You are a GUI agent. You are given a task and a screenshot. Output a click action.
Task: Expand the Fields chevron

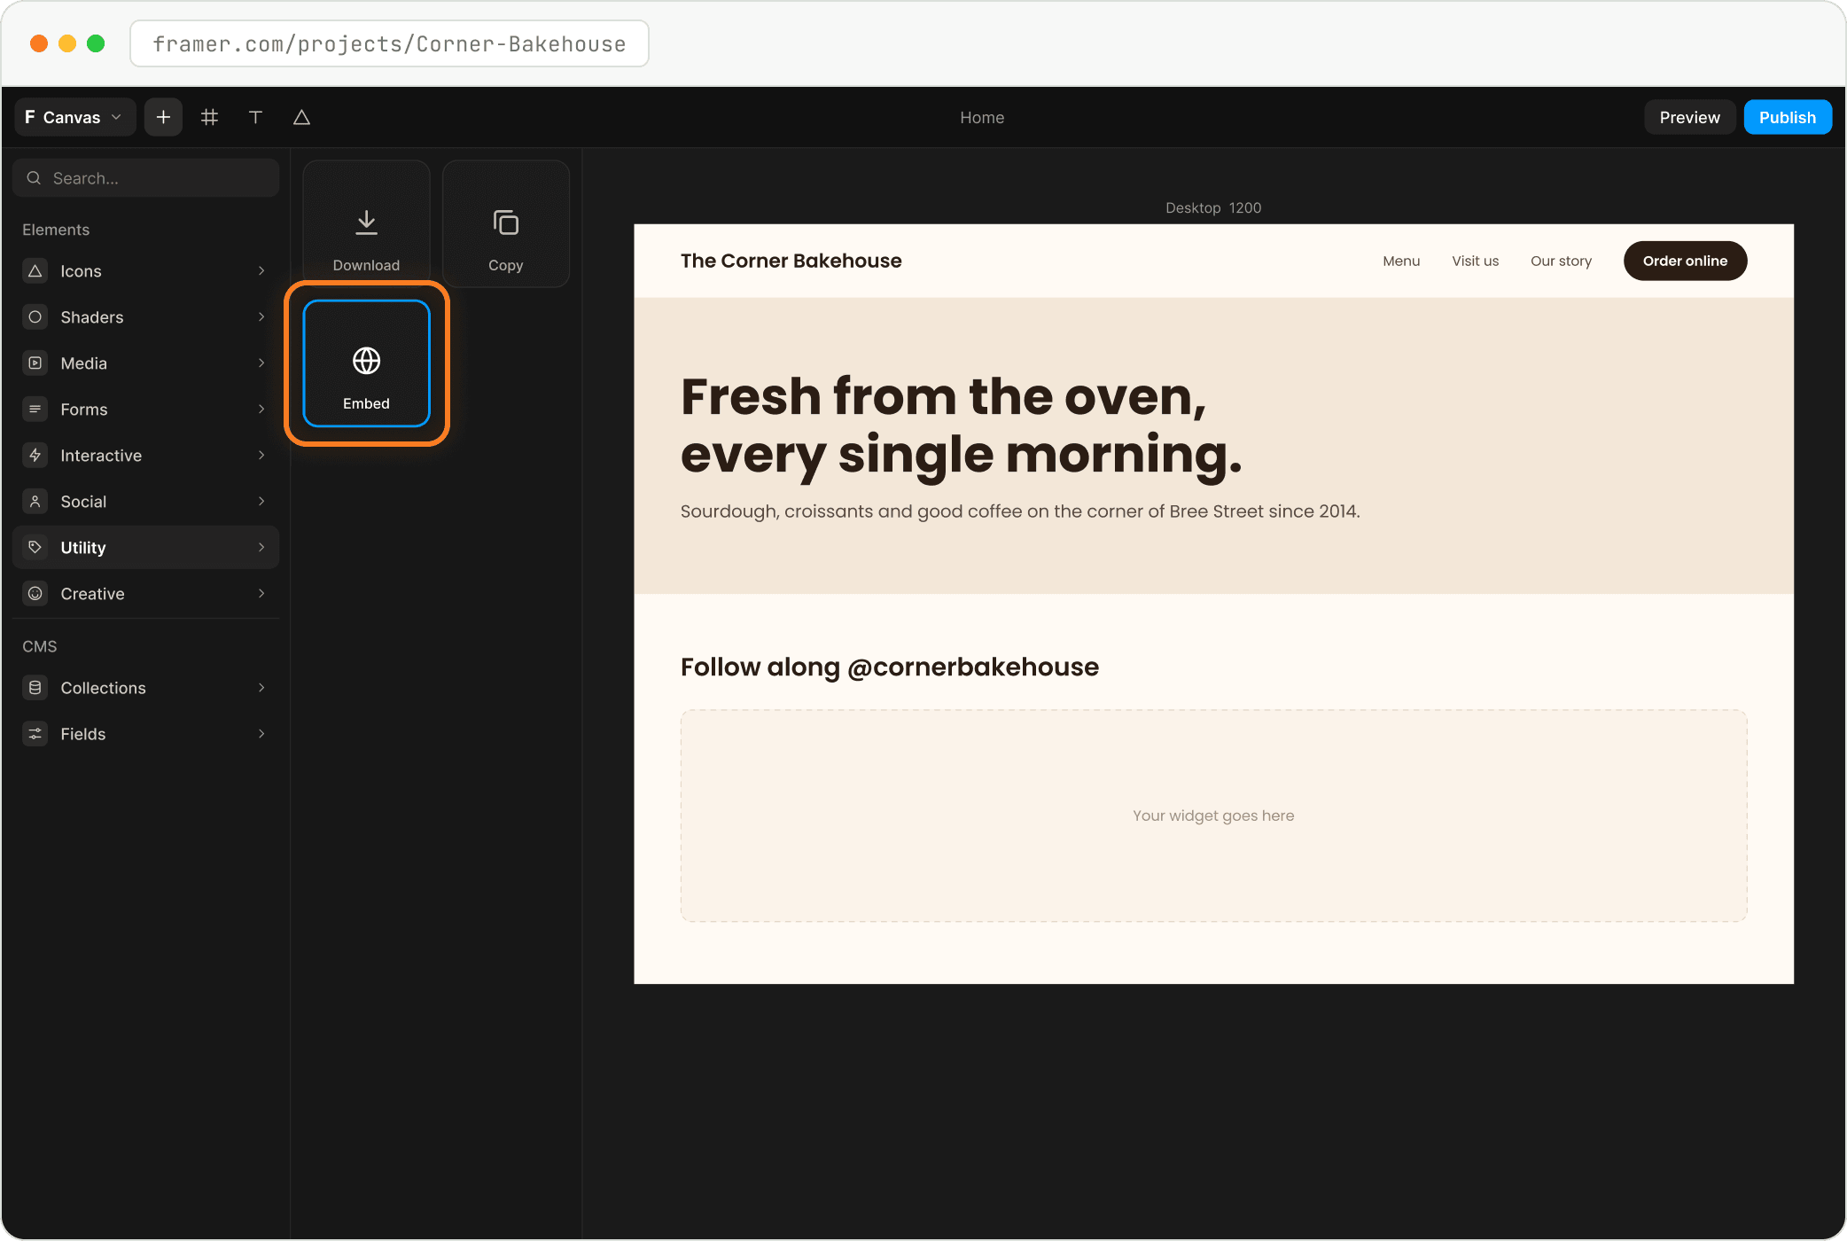click(x=261, y=734)
